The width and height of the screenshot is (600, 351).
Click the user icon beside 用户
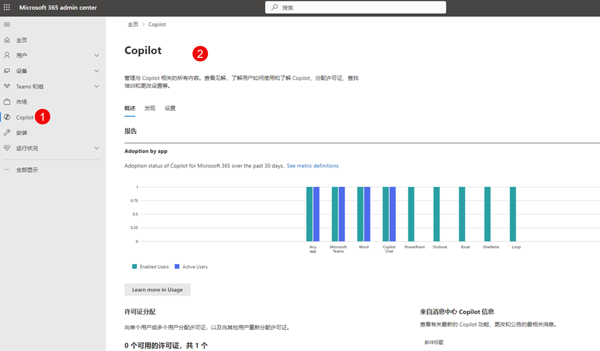[7, 55]
